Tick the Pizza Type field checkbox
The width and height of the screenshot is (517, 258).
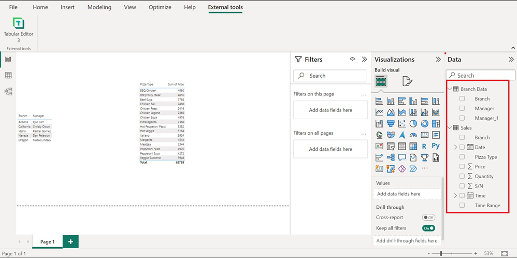coord(462,156)
